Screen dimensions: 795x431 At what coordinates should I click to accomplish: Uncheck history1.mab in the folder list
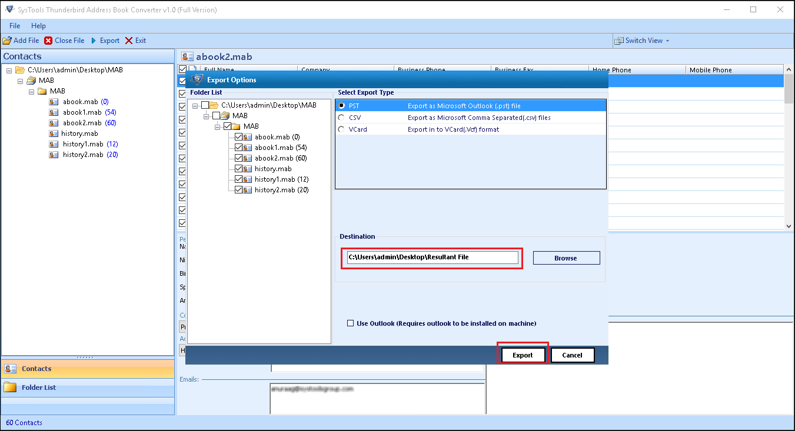(x=238, y=179)
